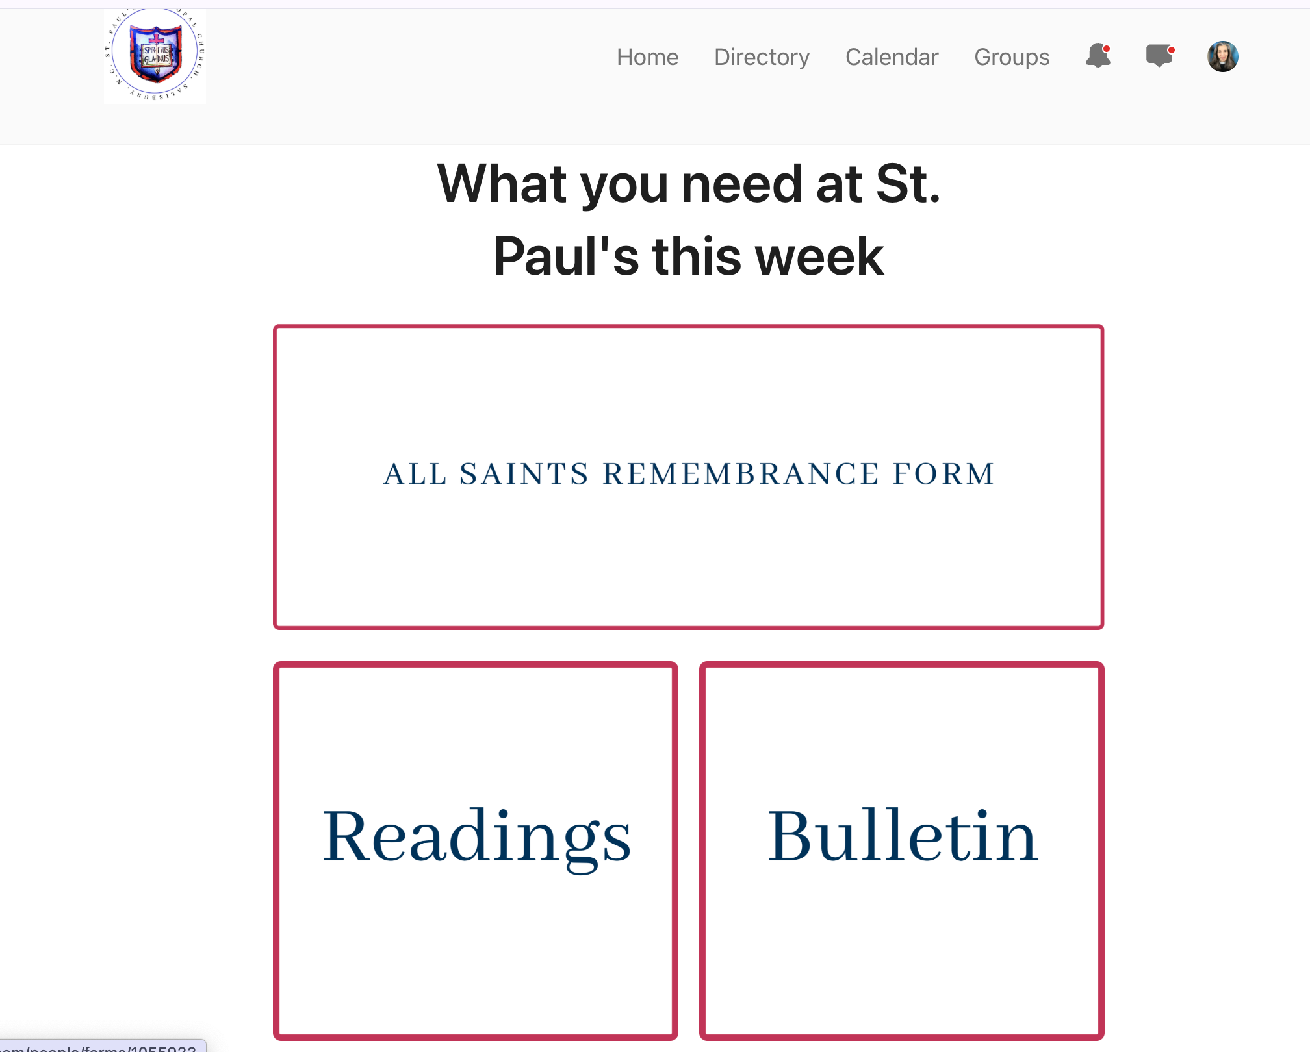This screenshot has height=1052, width=1310.
Task: Click the word Readings
Action: click(476, 836)
